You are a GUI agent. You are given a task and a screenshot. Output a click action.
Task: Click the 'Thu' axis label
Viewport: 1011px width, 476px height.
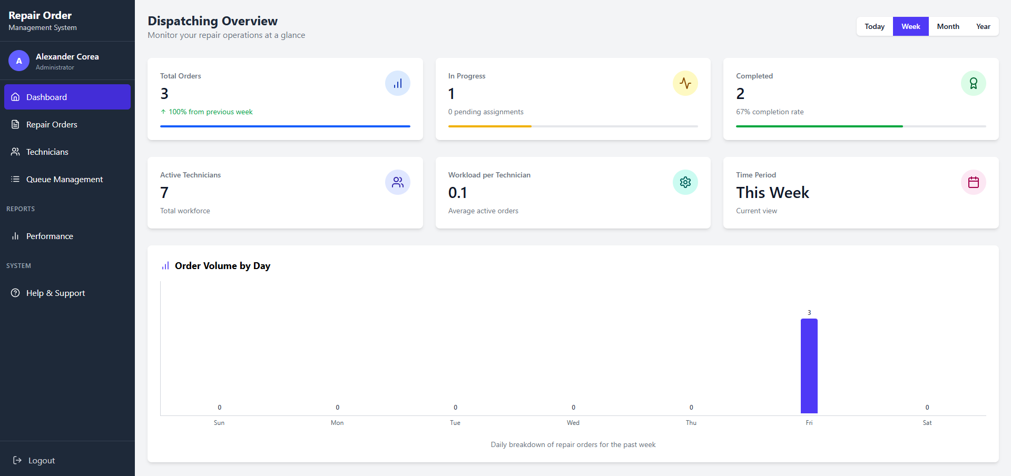pyautogui.click(x=691, y=423)
